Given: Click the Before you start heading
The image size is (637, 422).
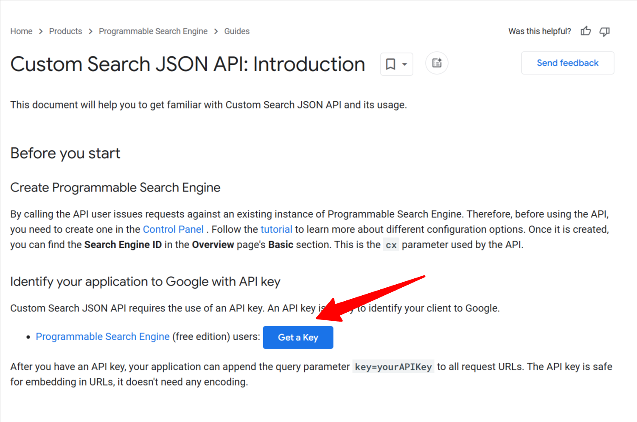Looking at the screenshot, I should [65, 153].
